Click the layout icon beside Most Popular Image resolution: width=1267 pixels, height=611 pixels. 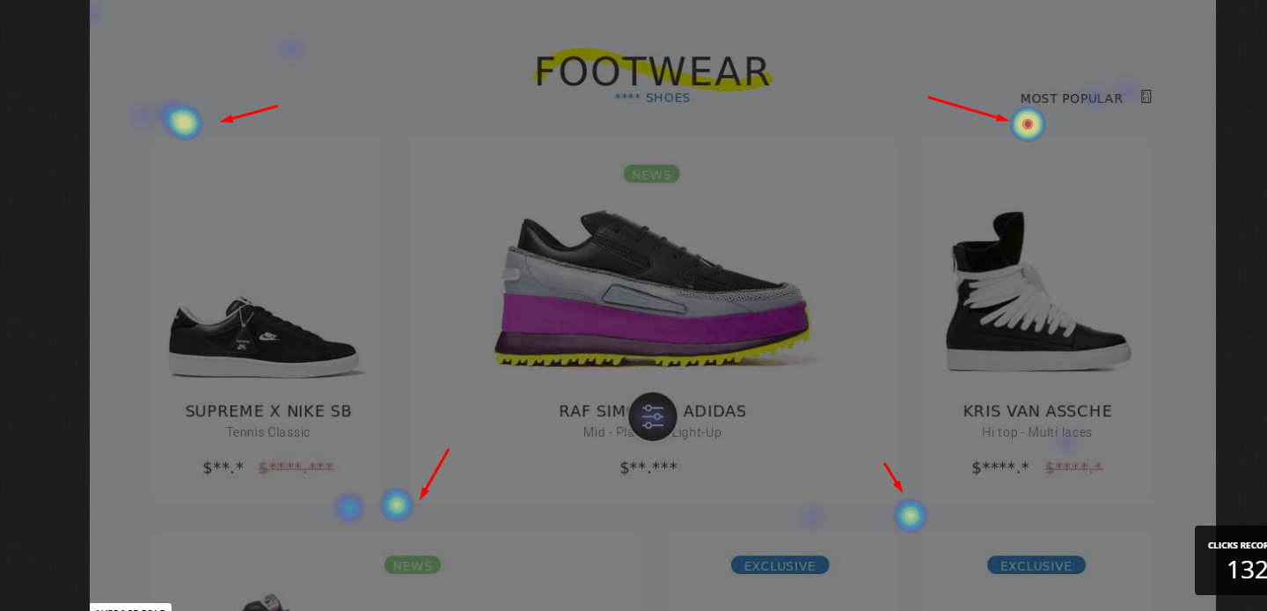(x=1146, y=97)
